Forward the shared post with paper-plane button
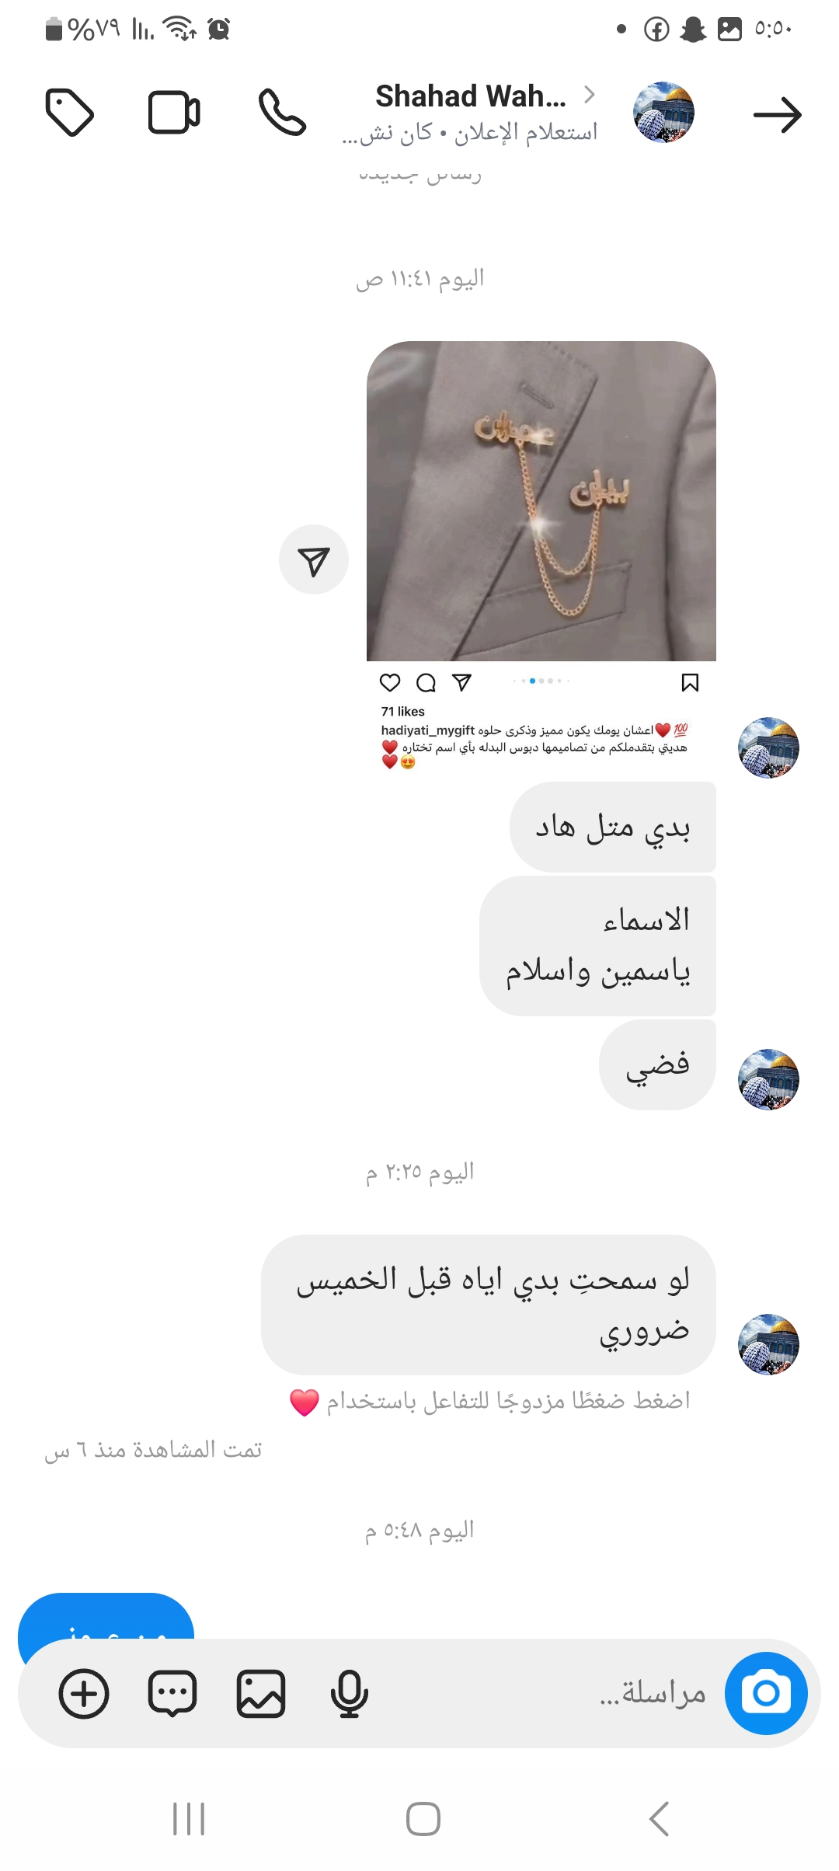The image size is (839, 1871). (314, 559)
